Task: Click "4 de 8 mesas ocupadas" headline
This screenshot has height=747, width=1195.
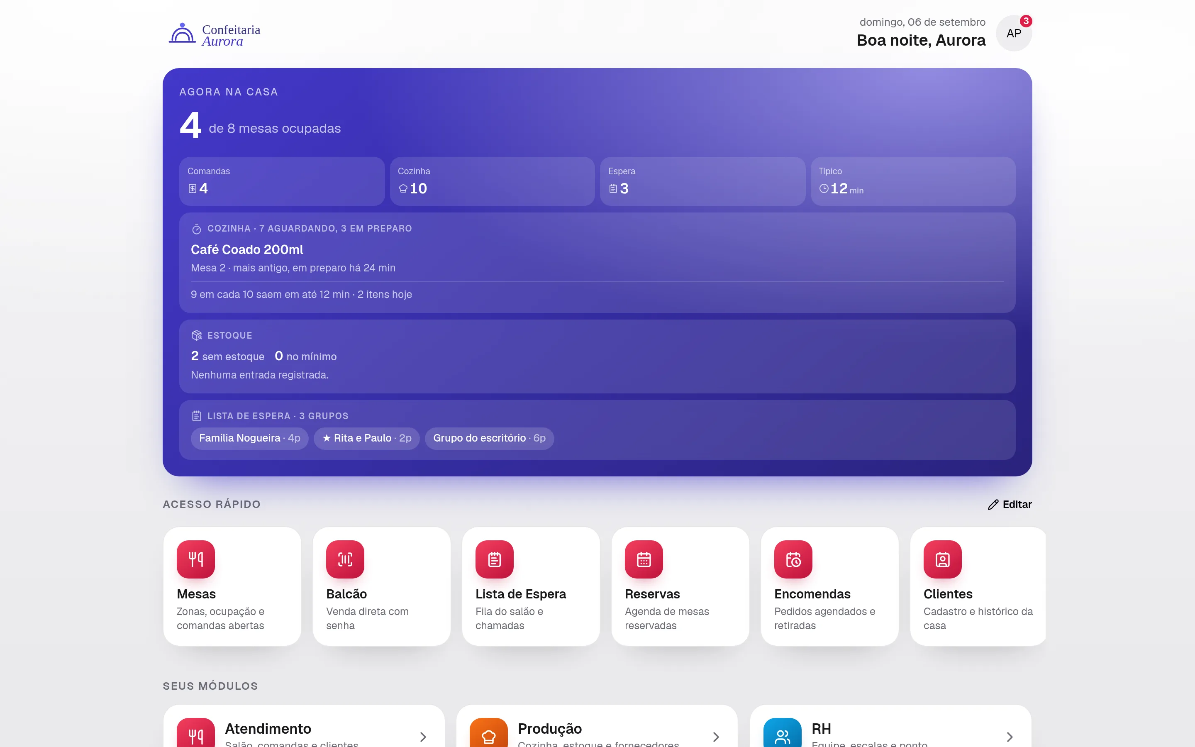Action: click(x=260, y=125)
